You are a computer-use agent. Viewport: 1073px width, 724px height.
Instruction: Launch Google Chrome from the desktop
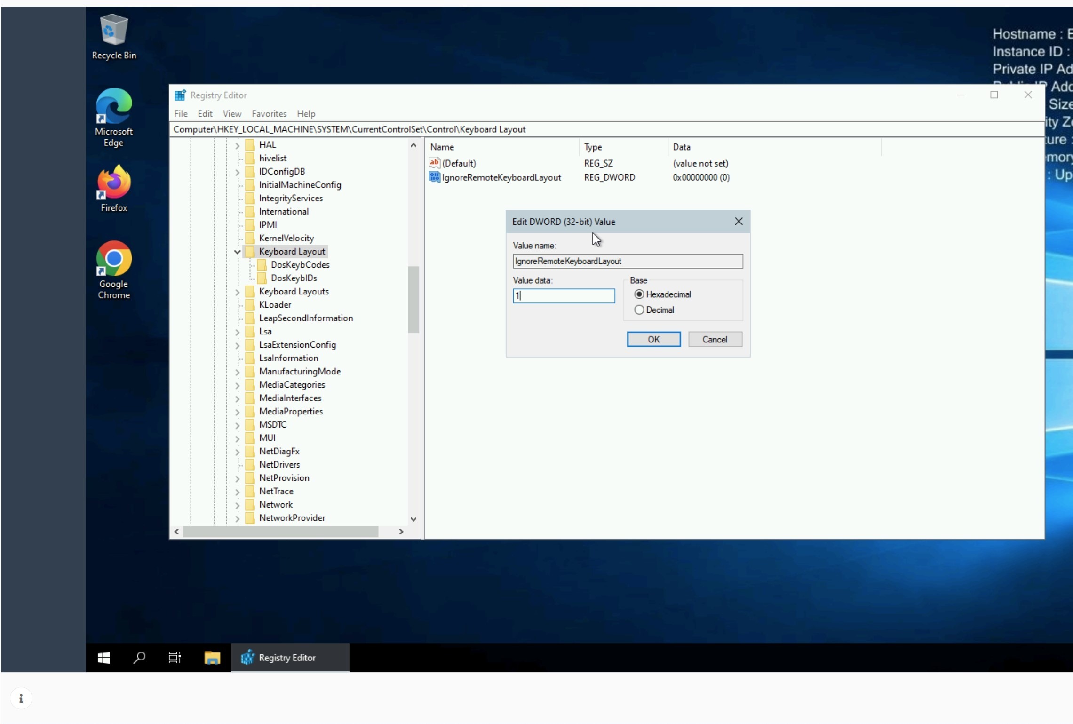pos(113,270)
